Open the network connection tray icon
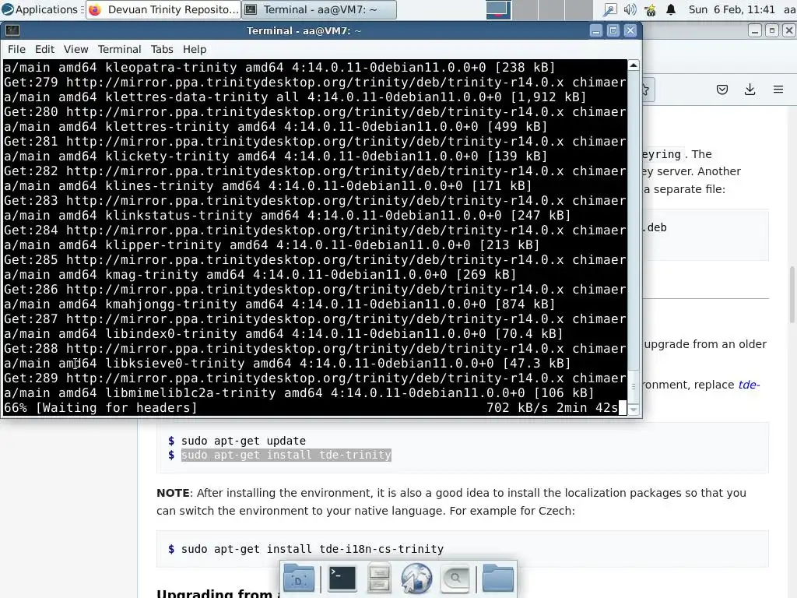The width and height of the screenshot is (797, 598). coord(609,9)
